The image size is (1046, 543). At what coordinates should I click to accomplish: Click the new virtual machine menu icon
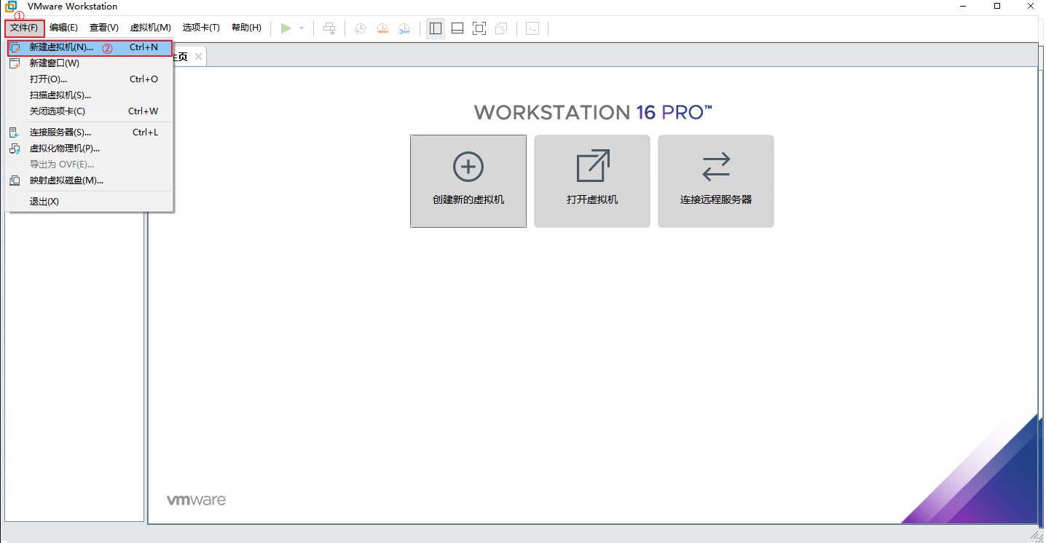pyautogui.click(x=15, y=47)
